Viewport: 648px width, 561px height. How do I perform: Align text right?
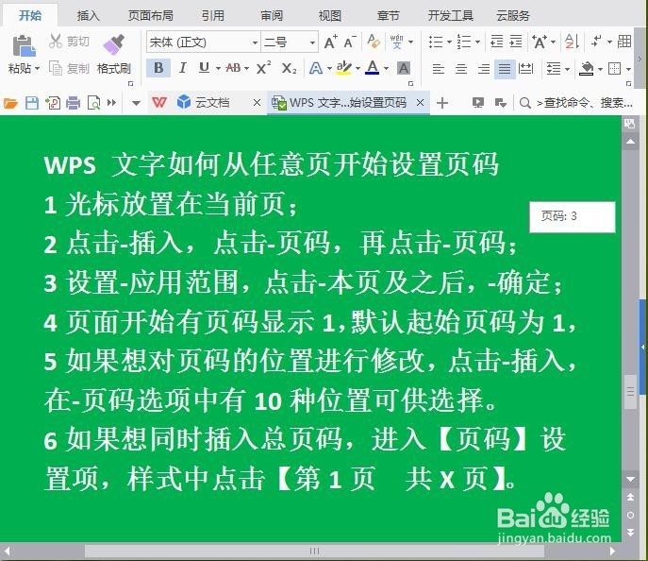point(484,68)
